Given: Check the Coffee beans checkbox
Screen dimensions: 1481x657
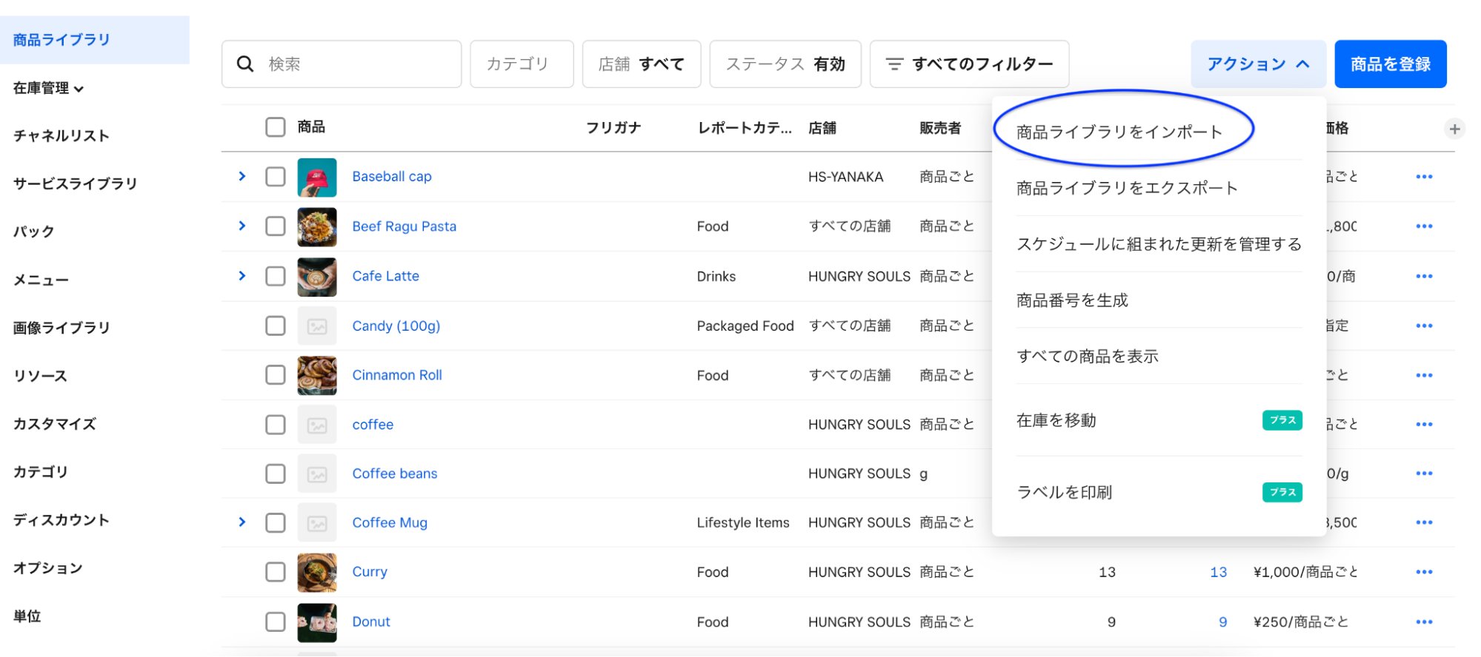Looking at the screenshot, I should 276,474.
